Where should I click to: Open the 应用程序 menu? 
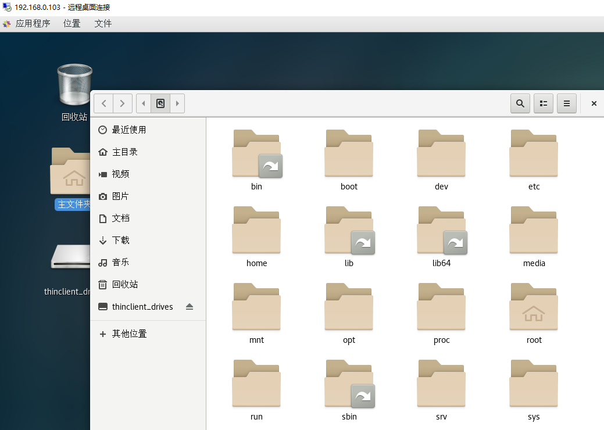pos(33,23)
